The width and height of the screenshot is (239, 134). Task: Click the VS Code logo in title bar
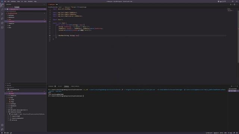(2, 1)
